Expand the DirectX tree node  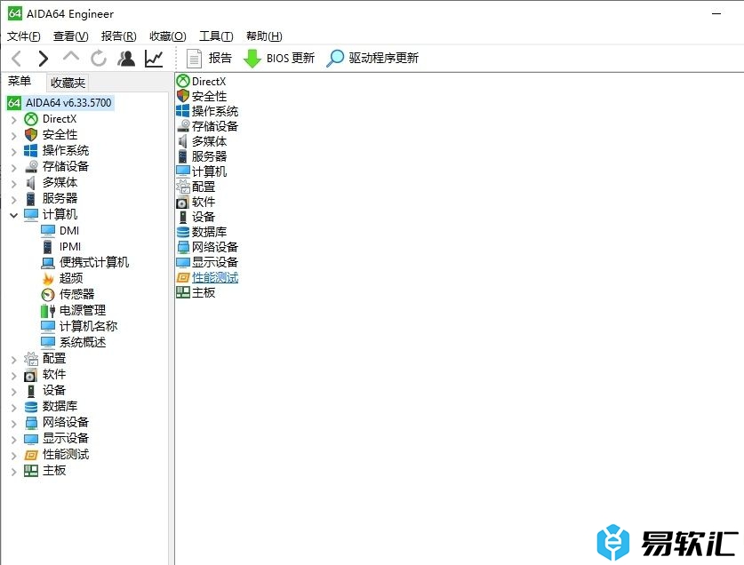(x=13, y=120)
